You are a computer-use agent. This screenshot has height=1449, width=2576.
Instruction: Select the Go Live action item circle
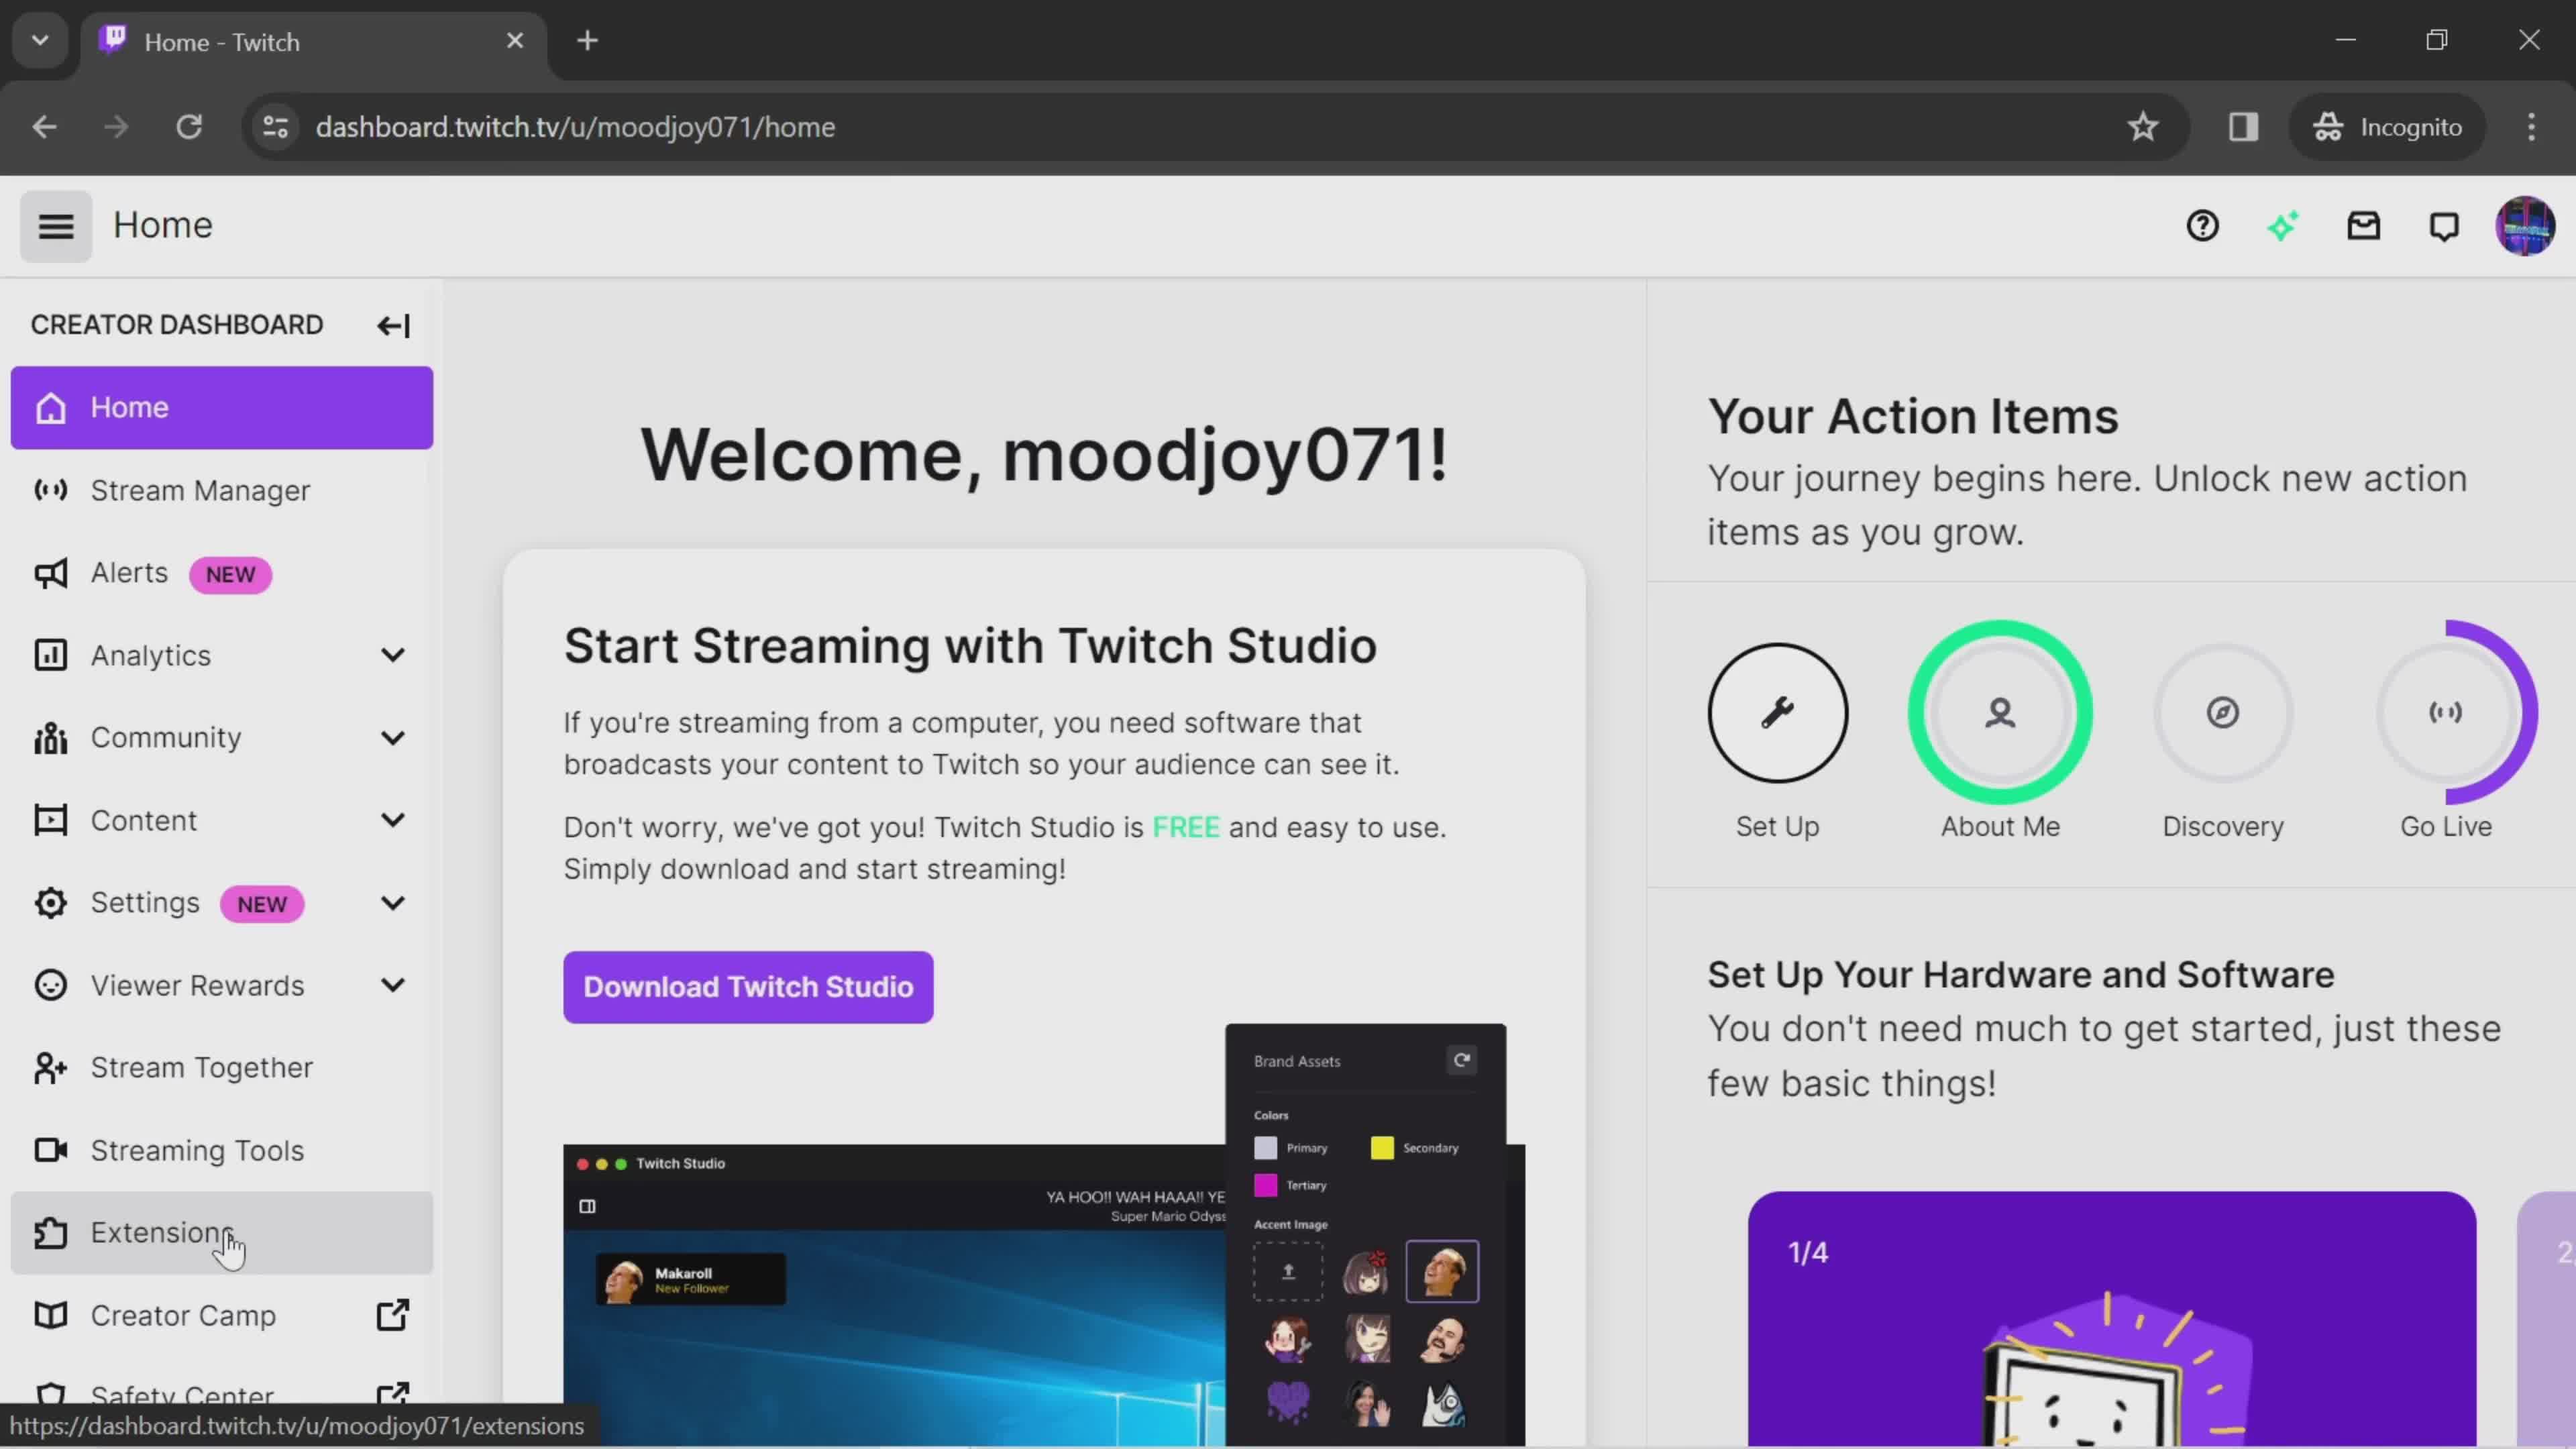coord(2446,712)
